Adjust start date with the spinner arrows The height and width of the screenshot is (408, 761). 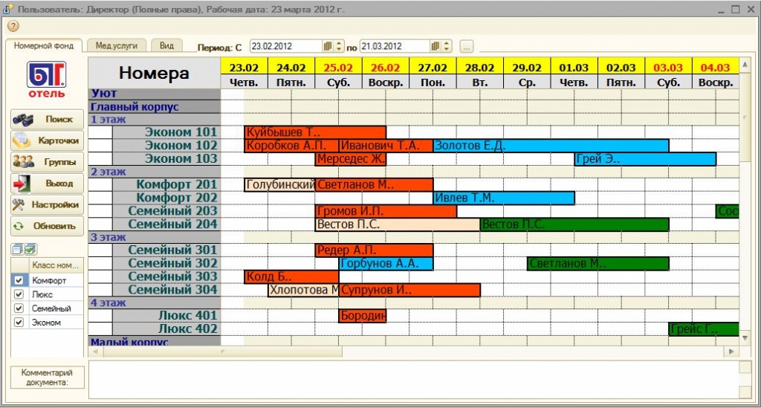pos(339,47)
